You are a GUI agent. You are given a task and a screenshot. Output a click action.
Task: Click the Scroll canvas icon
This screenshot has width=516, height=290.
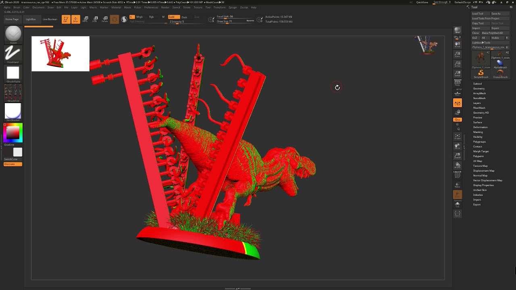[x=458, y=44]
